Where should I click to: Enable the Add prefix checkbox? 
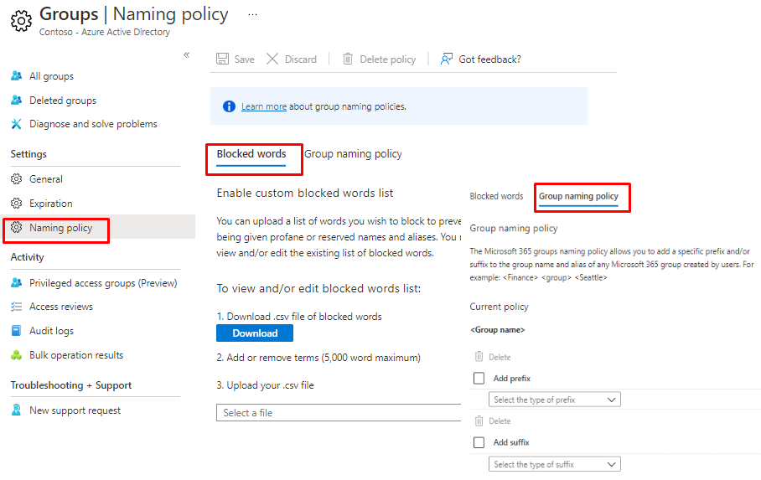click(x=479, y=379)
